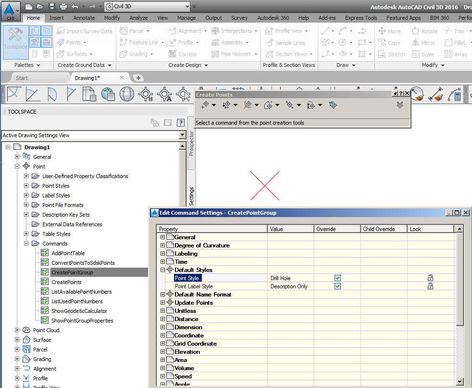Click the lock icon for Point Label Style
This screenshot has height=388, width=472.
(430, 286)
